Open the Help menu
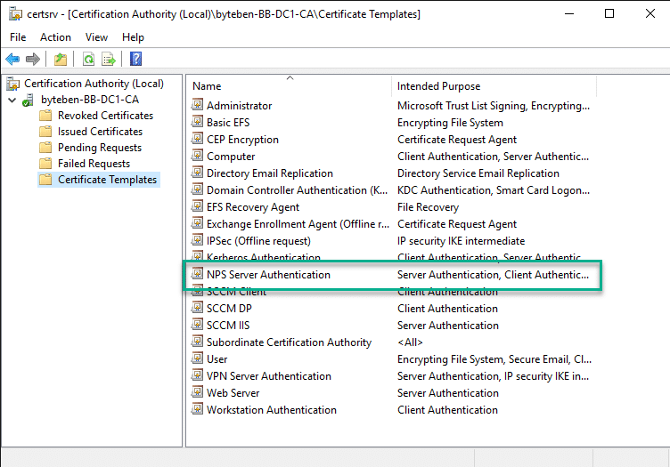This screenshot has height=467, width=670. (133, 37)
